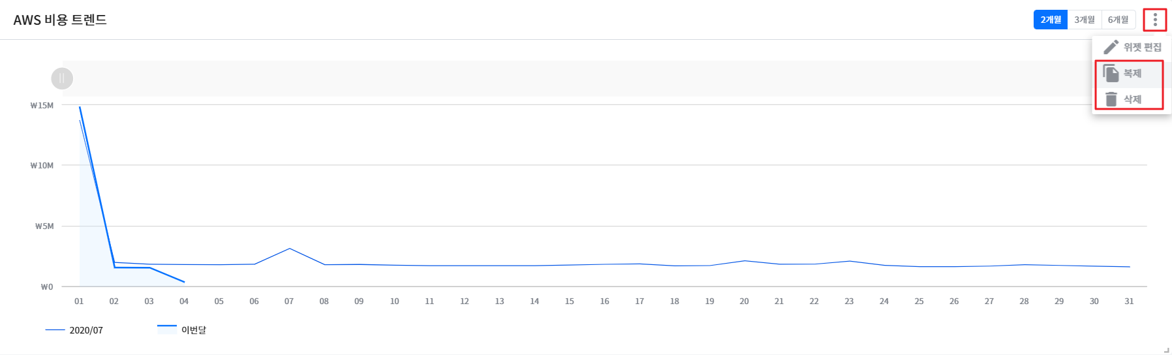Click the 2020/07 line peak at day 07
1172x355 pixels.
[x=289, y=249]
